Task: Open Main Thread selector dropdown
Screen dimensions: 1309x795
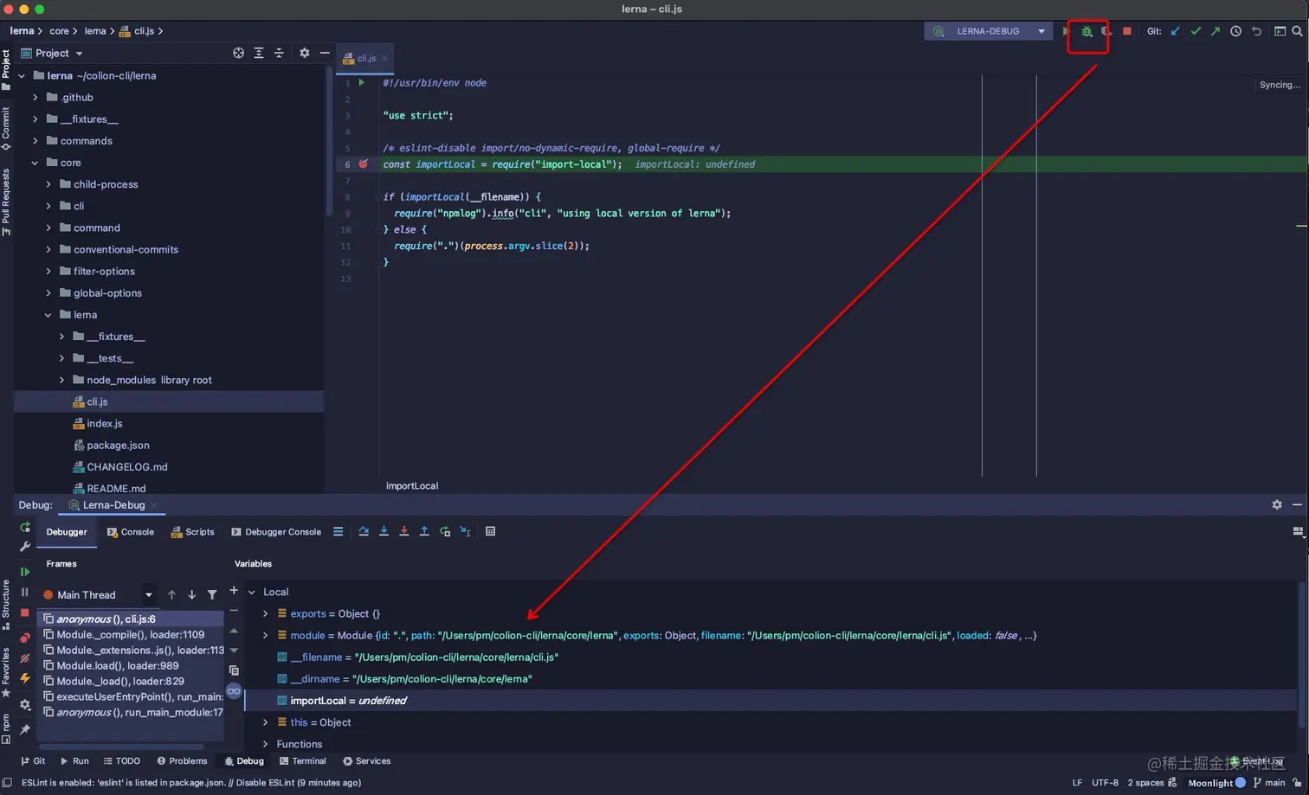Action: (x=99, y=594)
